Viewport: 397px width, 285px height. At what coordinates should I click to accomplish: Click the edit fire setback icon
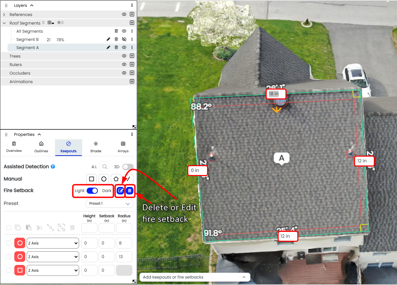120,191
